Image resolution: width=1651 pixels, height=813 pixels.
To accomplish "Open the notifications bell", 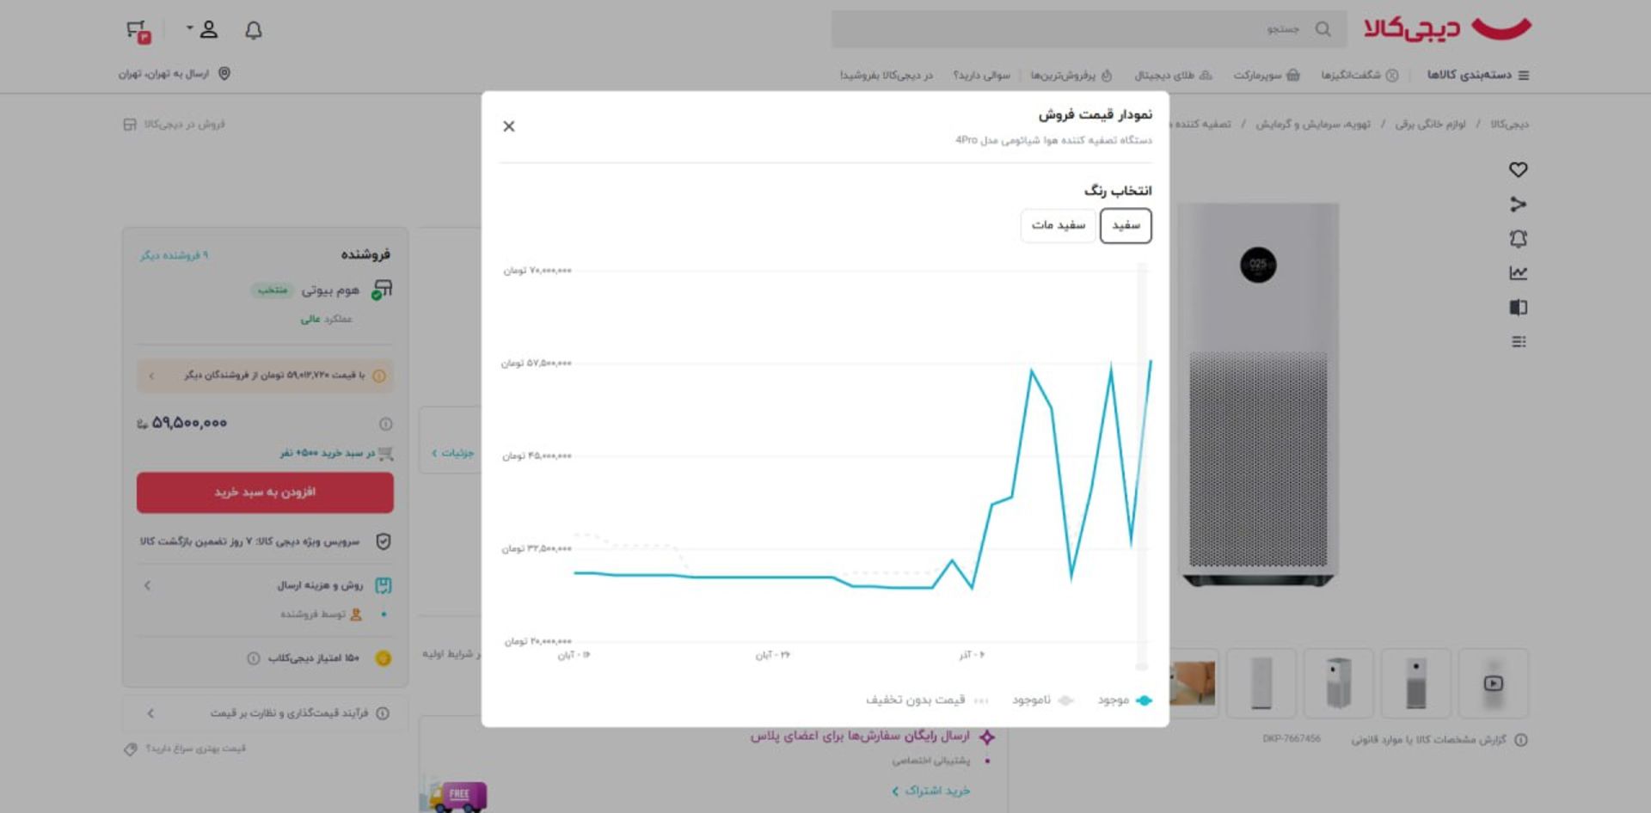I will tap(253, 31).
